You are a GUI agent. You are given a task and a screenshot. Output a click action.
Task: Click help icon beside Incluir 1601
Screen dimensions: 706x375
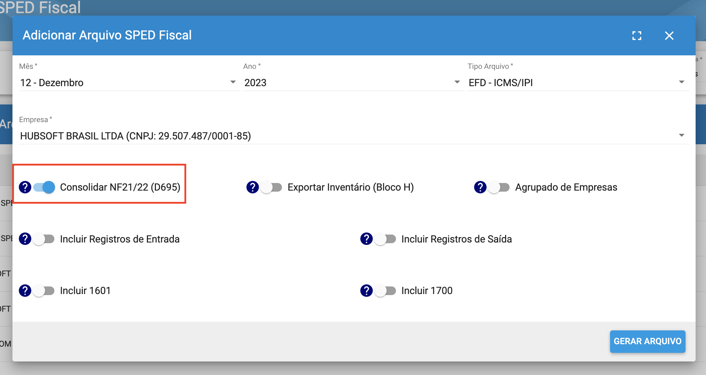[25, 291]
